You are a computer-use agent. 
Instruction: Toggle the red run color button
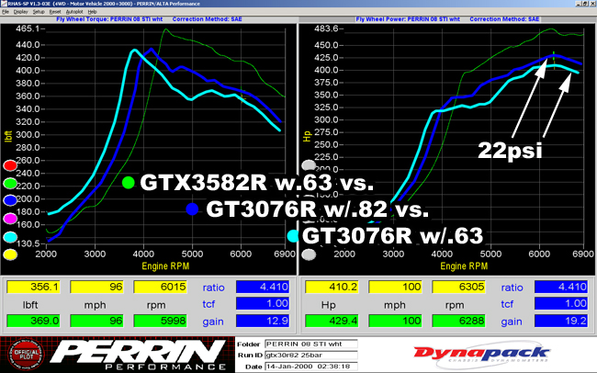tap(10, 165)
